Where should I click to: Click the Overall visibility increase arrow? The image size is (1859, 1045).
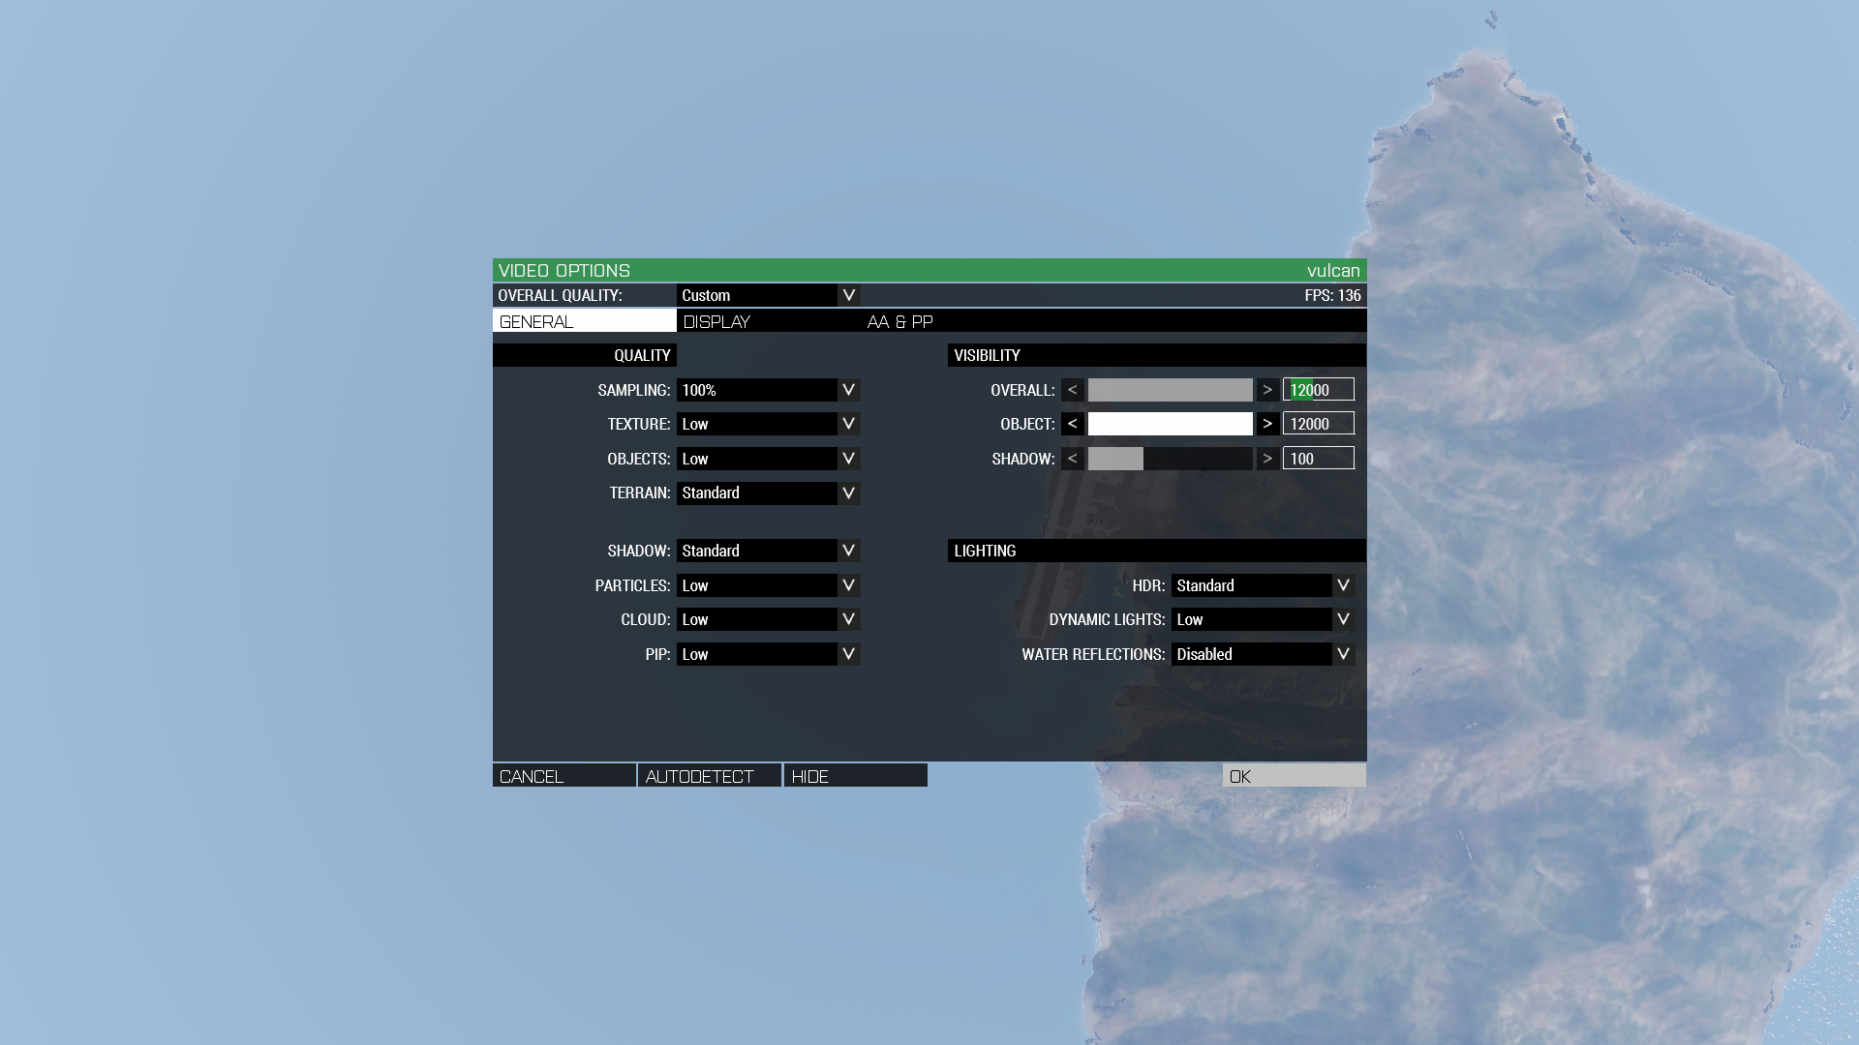1267,390
